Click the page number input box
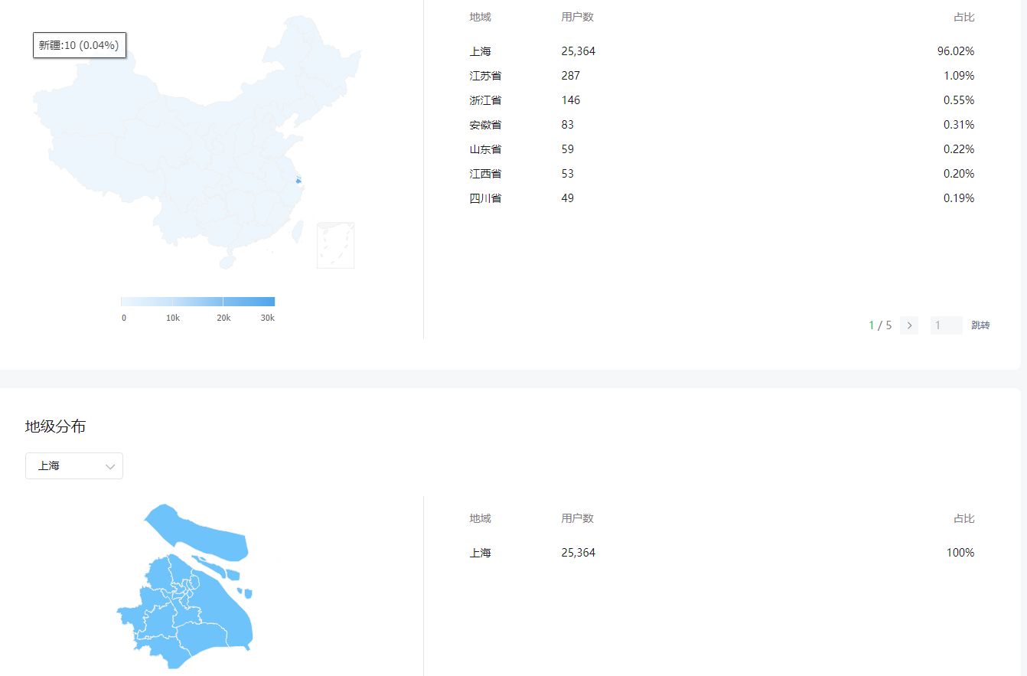This screenshot has width=1027, height=676. point(947,325)
